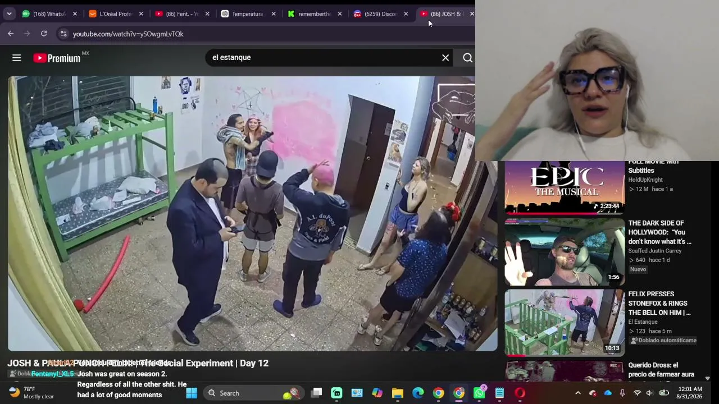Close the Discord tab
The width and height of the screenshot is (719, 404).
[406, 13]
